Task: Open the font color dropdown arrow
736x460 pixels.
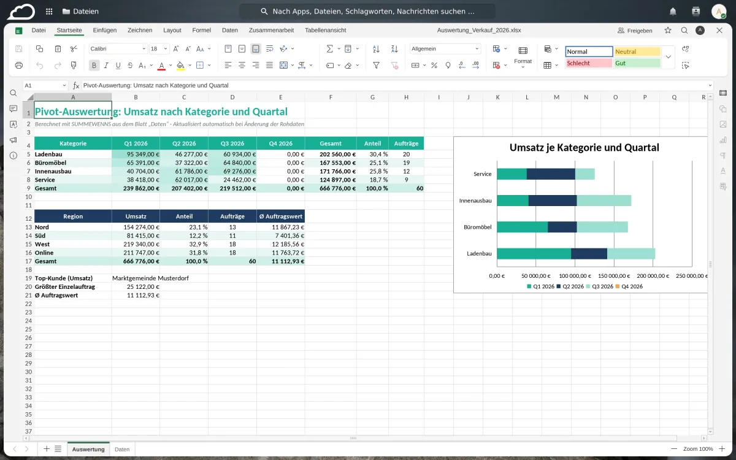Action: [x=171, y=65]
